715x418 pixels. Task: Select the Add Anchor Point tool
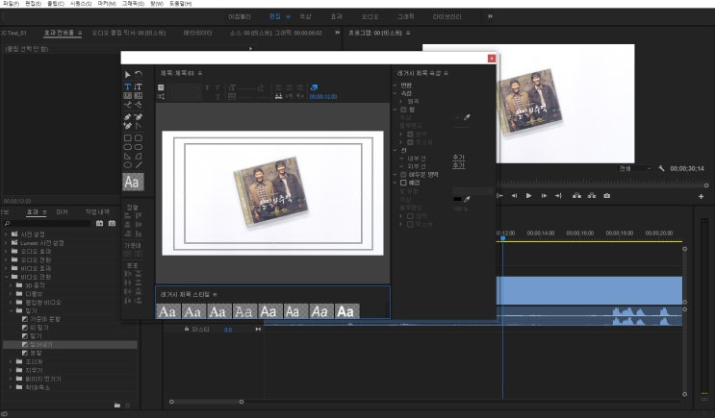click(x=127, y=126)
